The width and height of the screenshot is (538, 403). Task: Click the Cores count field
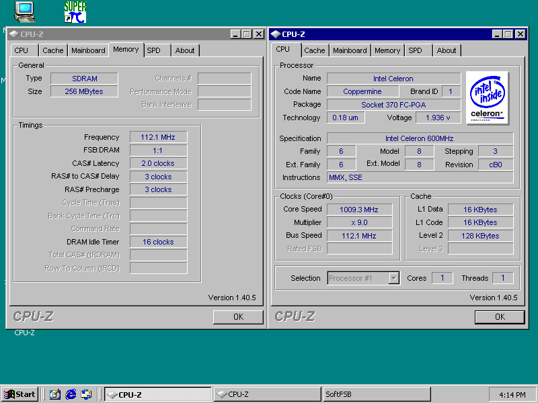click(443, 278)
